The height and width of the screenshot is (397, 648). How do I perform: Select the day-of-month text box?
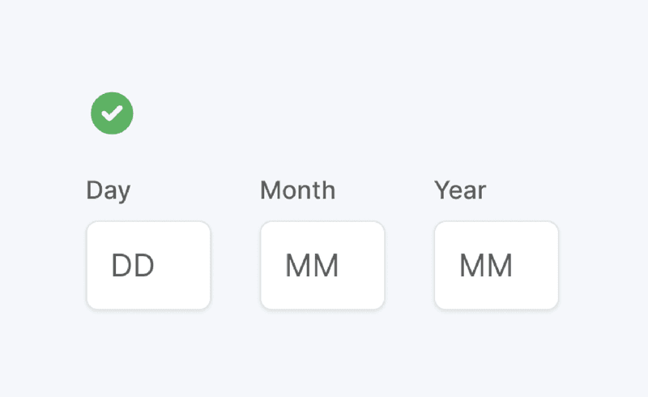(x=149, y=265)
